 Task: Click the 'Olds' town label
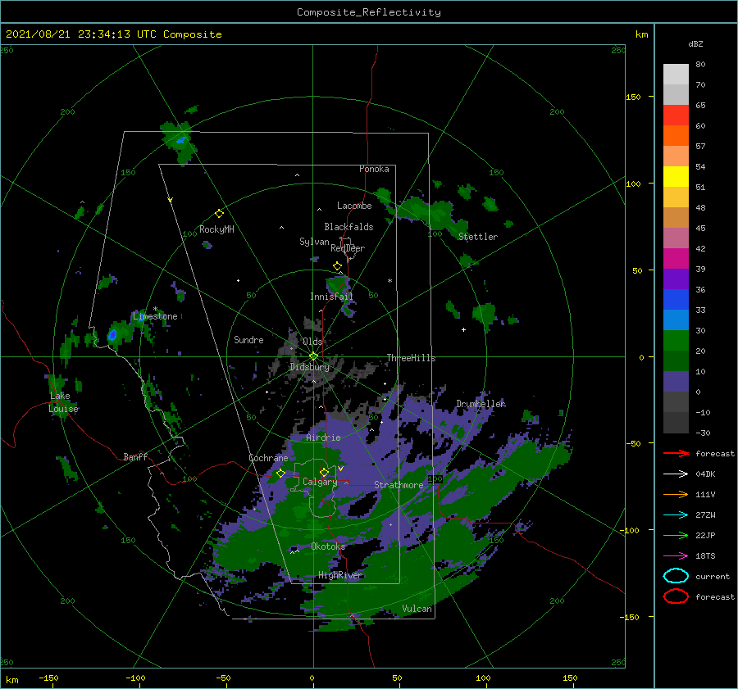click(312, 342)
